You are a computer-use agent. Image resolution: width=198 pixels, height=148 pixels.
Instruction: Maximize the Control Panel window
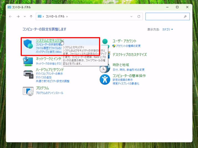point(177,7)
